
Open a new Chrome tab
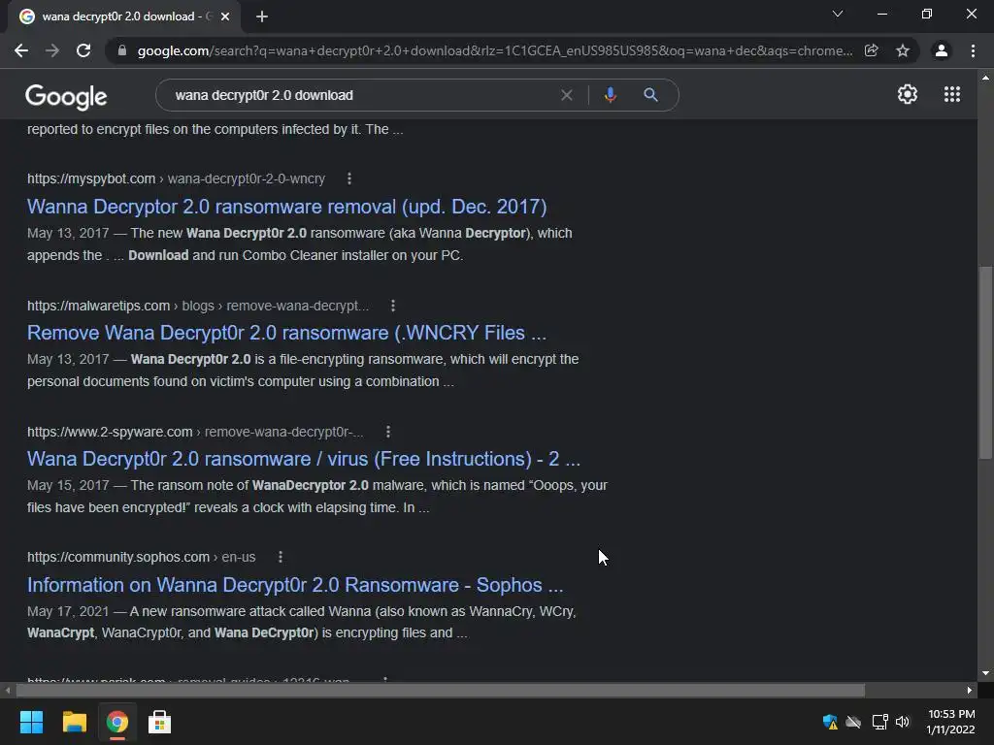coord(262,16)
